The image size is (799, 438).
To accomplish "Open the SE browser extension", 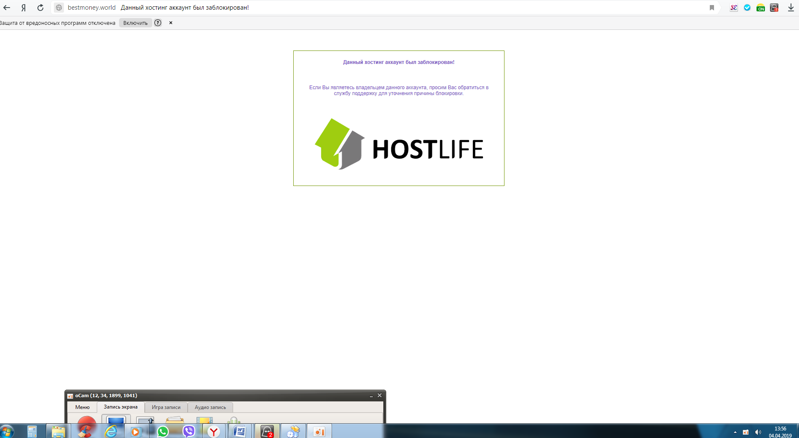I will 734,8.
